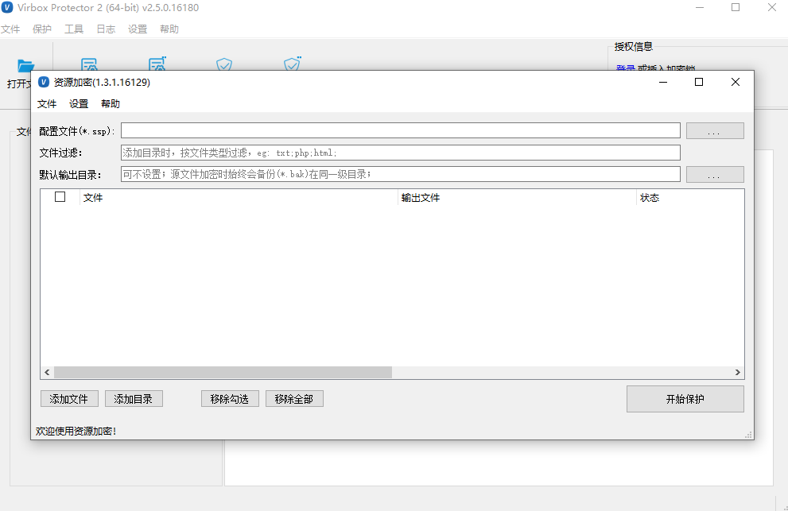788x511 pixels.
Task: Click the Virbox Protector logo in main title bar
Action: click(x=7, y=7)
